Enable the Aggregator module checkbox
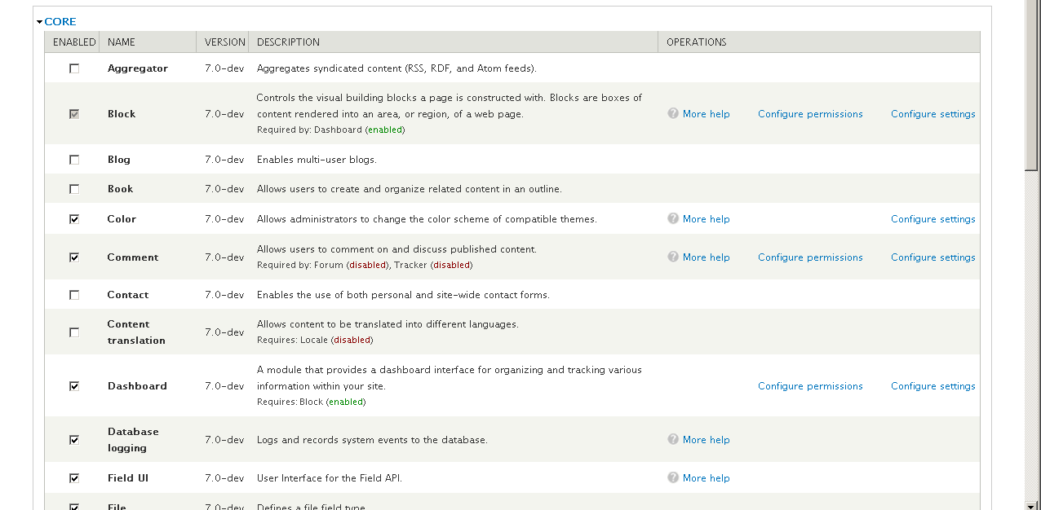This screenshot has width=1041, height=510. [74, 68]
